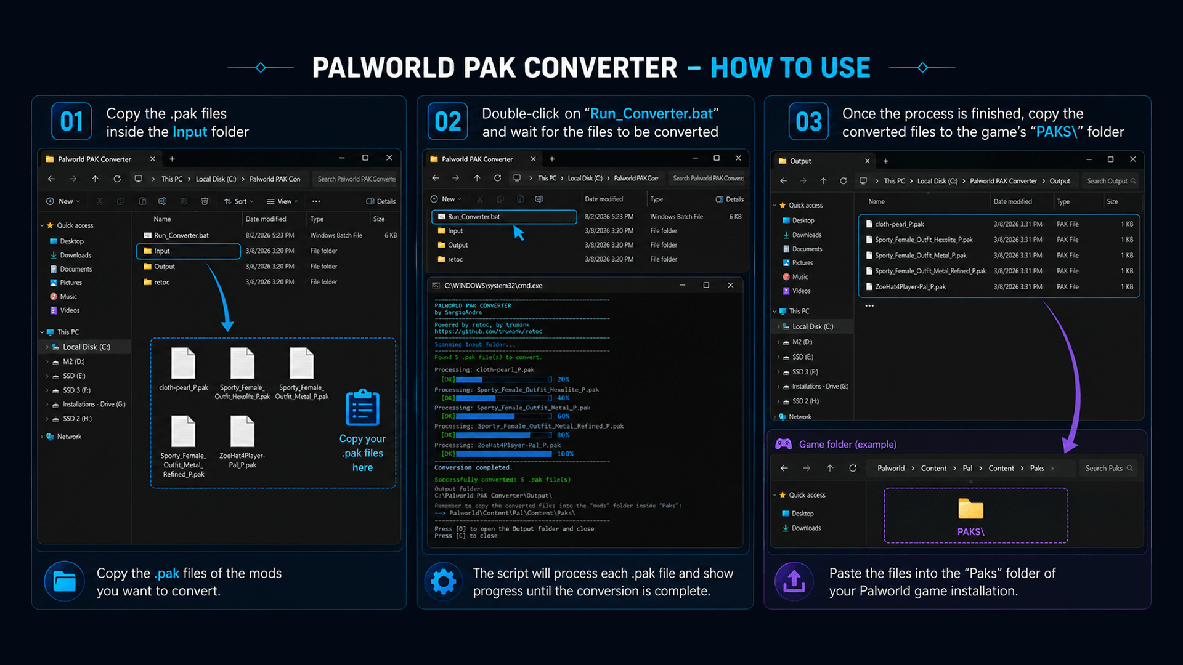This screenshot has width=1183, height=665.
Task: Expand M2 (D:) drive in step 01 sidebar
Action: (x=47, y=362)
